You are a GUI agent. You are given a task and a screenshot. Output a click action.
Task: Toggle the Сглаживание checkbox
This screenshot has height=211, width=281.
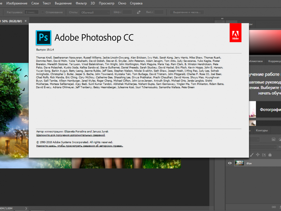click(x=43, y=12)
